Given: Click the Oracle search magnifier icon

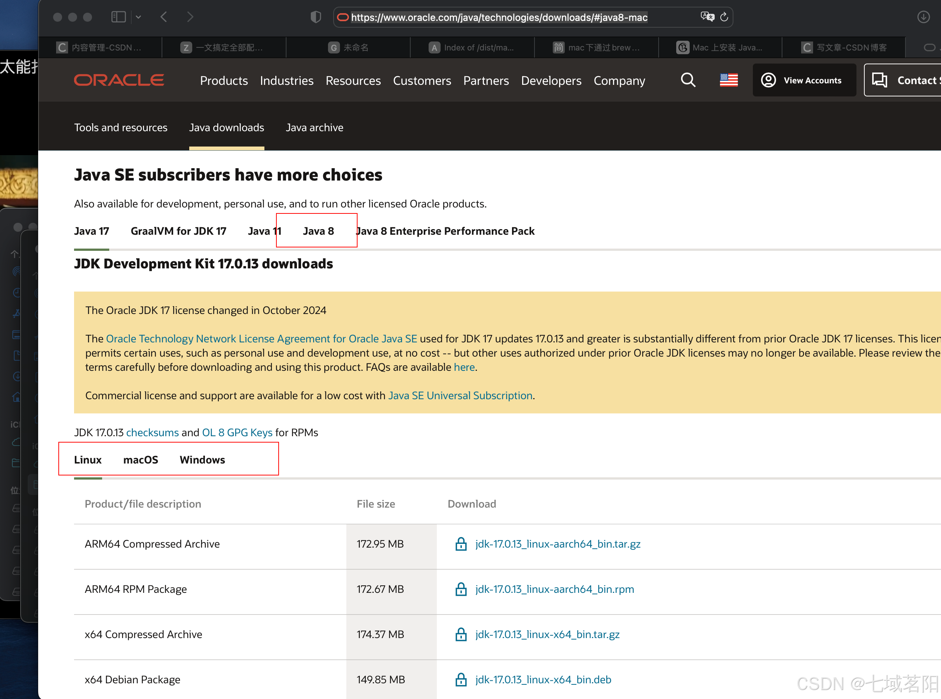Looking at the screenshot, I should (688, 80).
